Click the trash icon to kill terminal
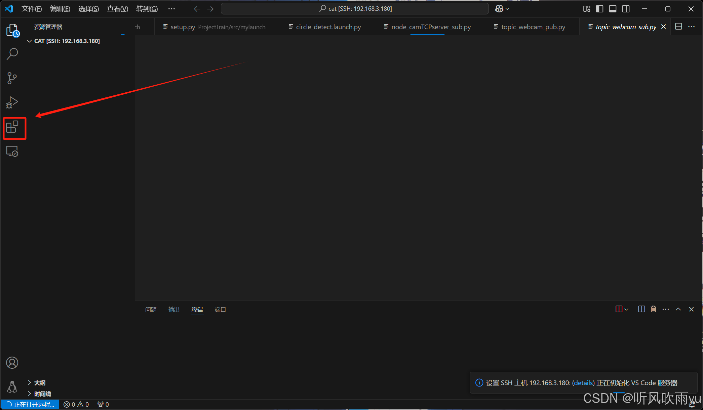 [653, 309]
